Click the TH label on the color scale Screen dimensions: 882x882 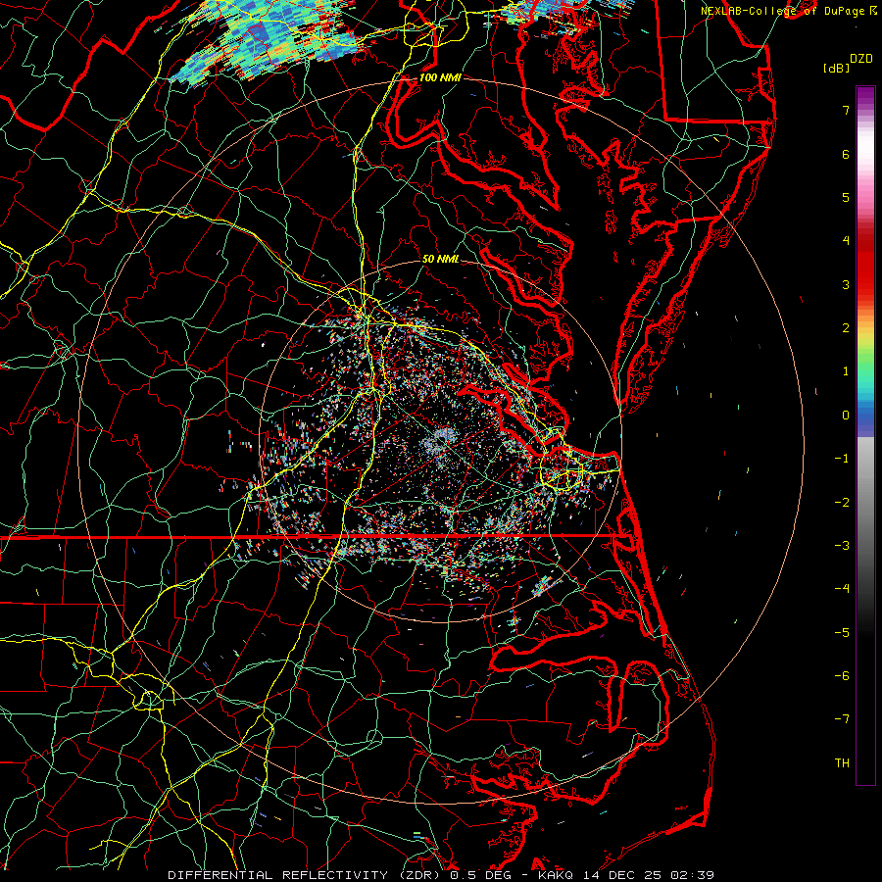click(x=842, y=763)
